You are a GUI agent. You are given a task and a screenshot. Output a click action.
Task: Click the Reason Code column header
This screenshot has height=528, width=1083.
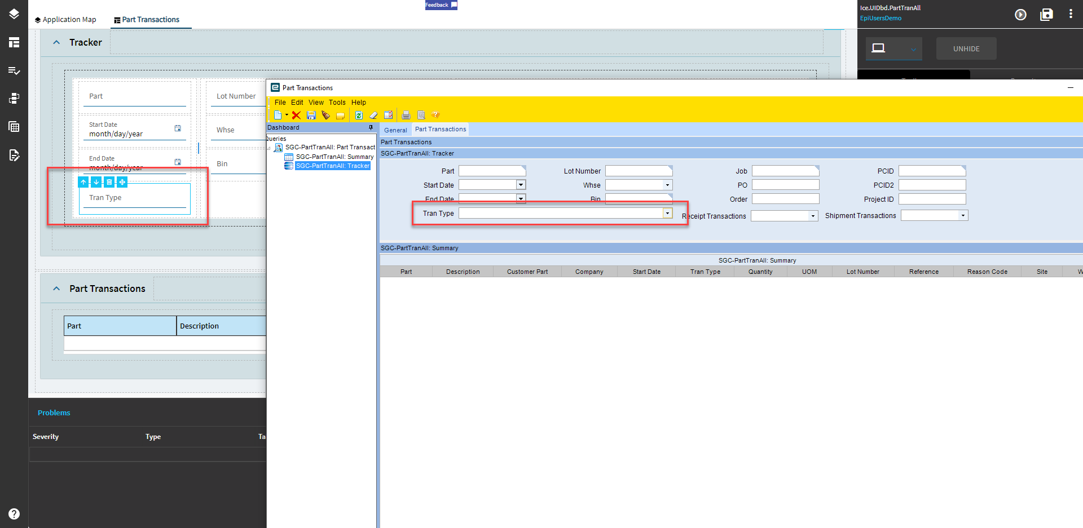[x=987, y=272]
